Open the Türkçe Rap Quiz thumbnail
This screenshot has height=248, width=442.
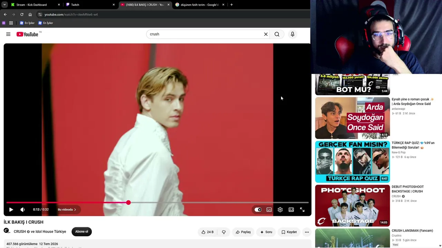pyautogui.click(x=352, y=162)
